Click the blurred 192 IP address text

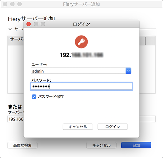pyautogui.click(x=81, y=55)
